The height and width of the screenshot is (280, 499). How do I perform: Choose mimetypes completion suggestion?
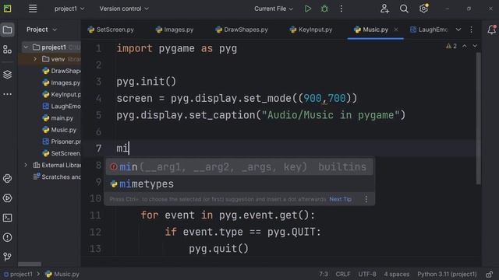[x=239, y=184]
